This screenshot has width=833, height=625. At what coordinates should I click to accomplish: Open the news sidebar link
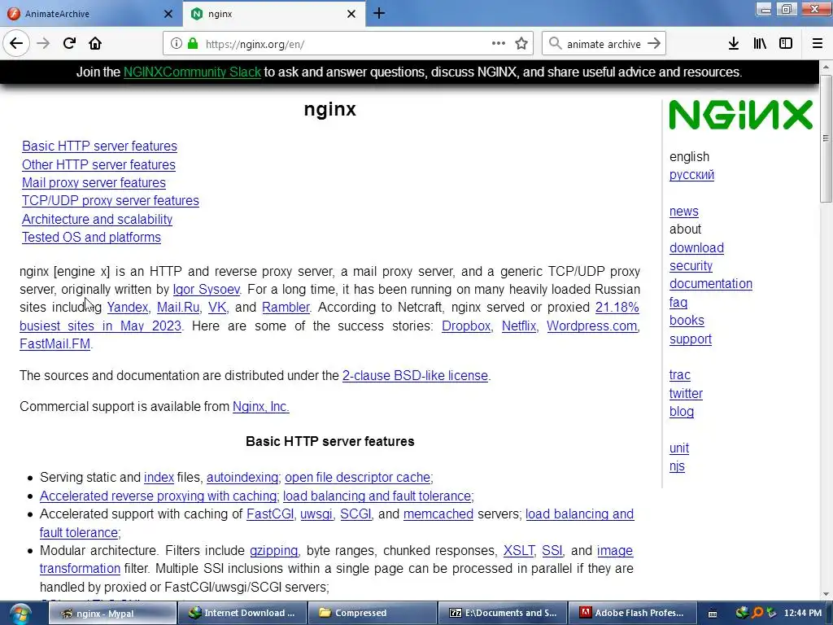pos(683,212)
